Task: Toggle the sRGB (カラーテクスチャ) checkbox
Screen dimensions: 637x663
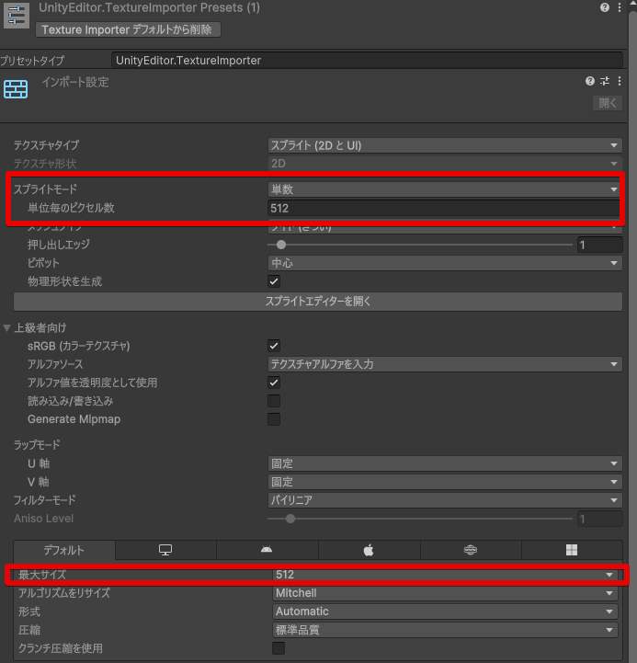Action: [x=274, y=346]
